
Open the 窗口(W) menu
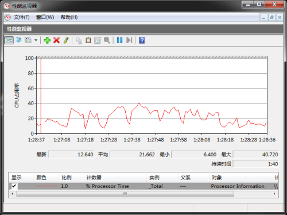pyautogui.click(x=45, y=17)
